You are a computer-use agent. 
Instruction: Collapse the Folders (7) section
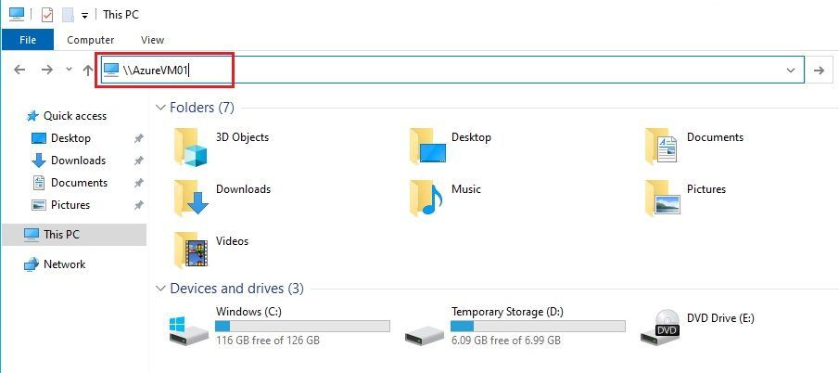(x=160, y=108)
